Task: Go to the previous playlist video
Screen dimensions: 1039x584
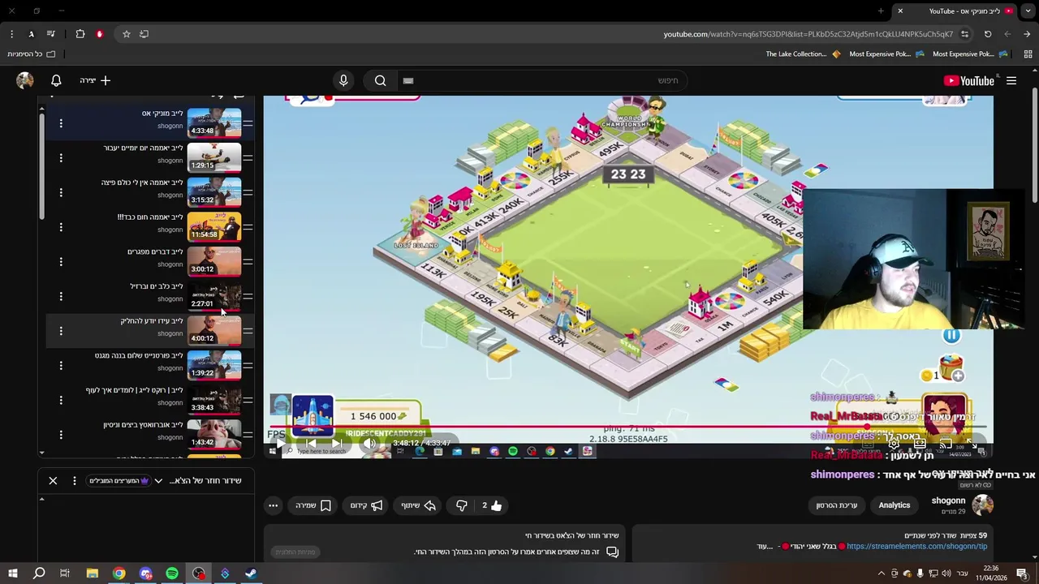Action: (x=312, y=443)
